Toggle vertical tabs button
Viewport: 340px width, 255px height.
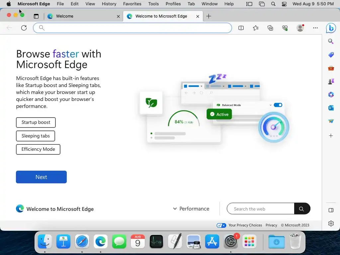coord(36,16)
